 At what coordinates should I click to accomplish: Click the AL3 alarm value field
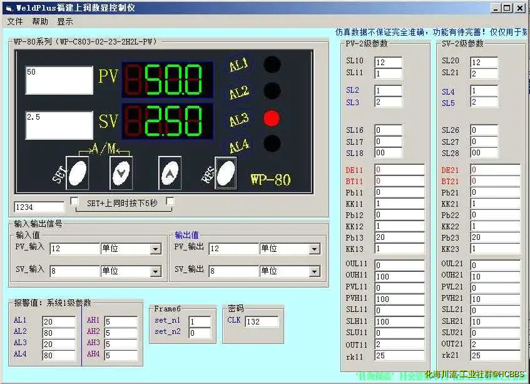click(x=59, y=344)
